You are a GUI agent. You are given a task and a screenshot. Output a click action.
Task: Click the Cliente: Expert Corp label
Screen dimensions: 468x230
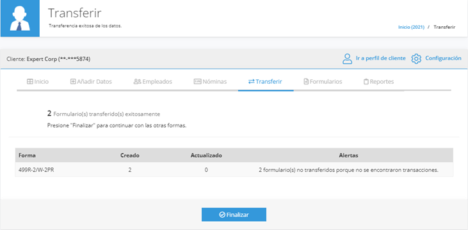[x=49, y=59]
